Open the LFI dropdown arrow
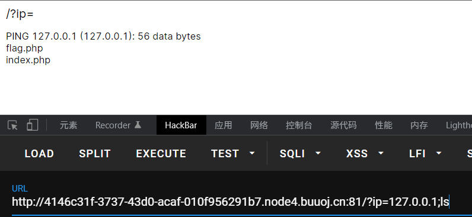The image size is (472, 217). point(439,153)
